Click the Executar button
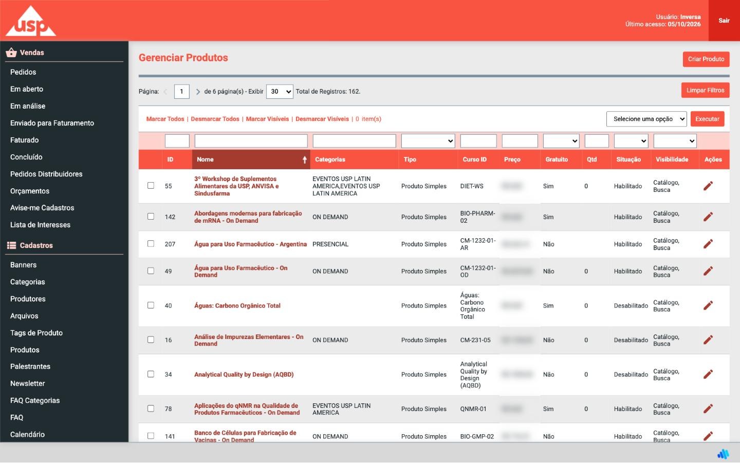The height and width of the screenshot is (463, 740). [707, 119]
